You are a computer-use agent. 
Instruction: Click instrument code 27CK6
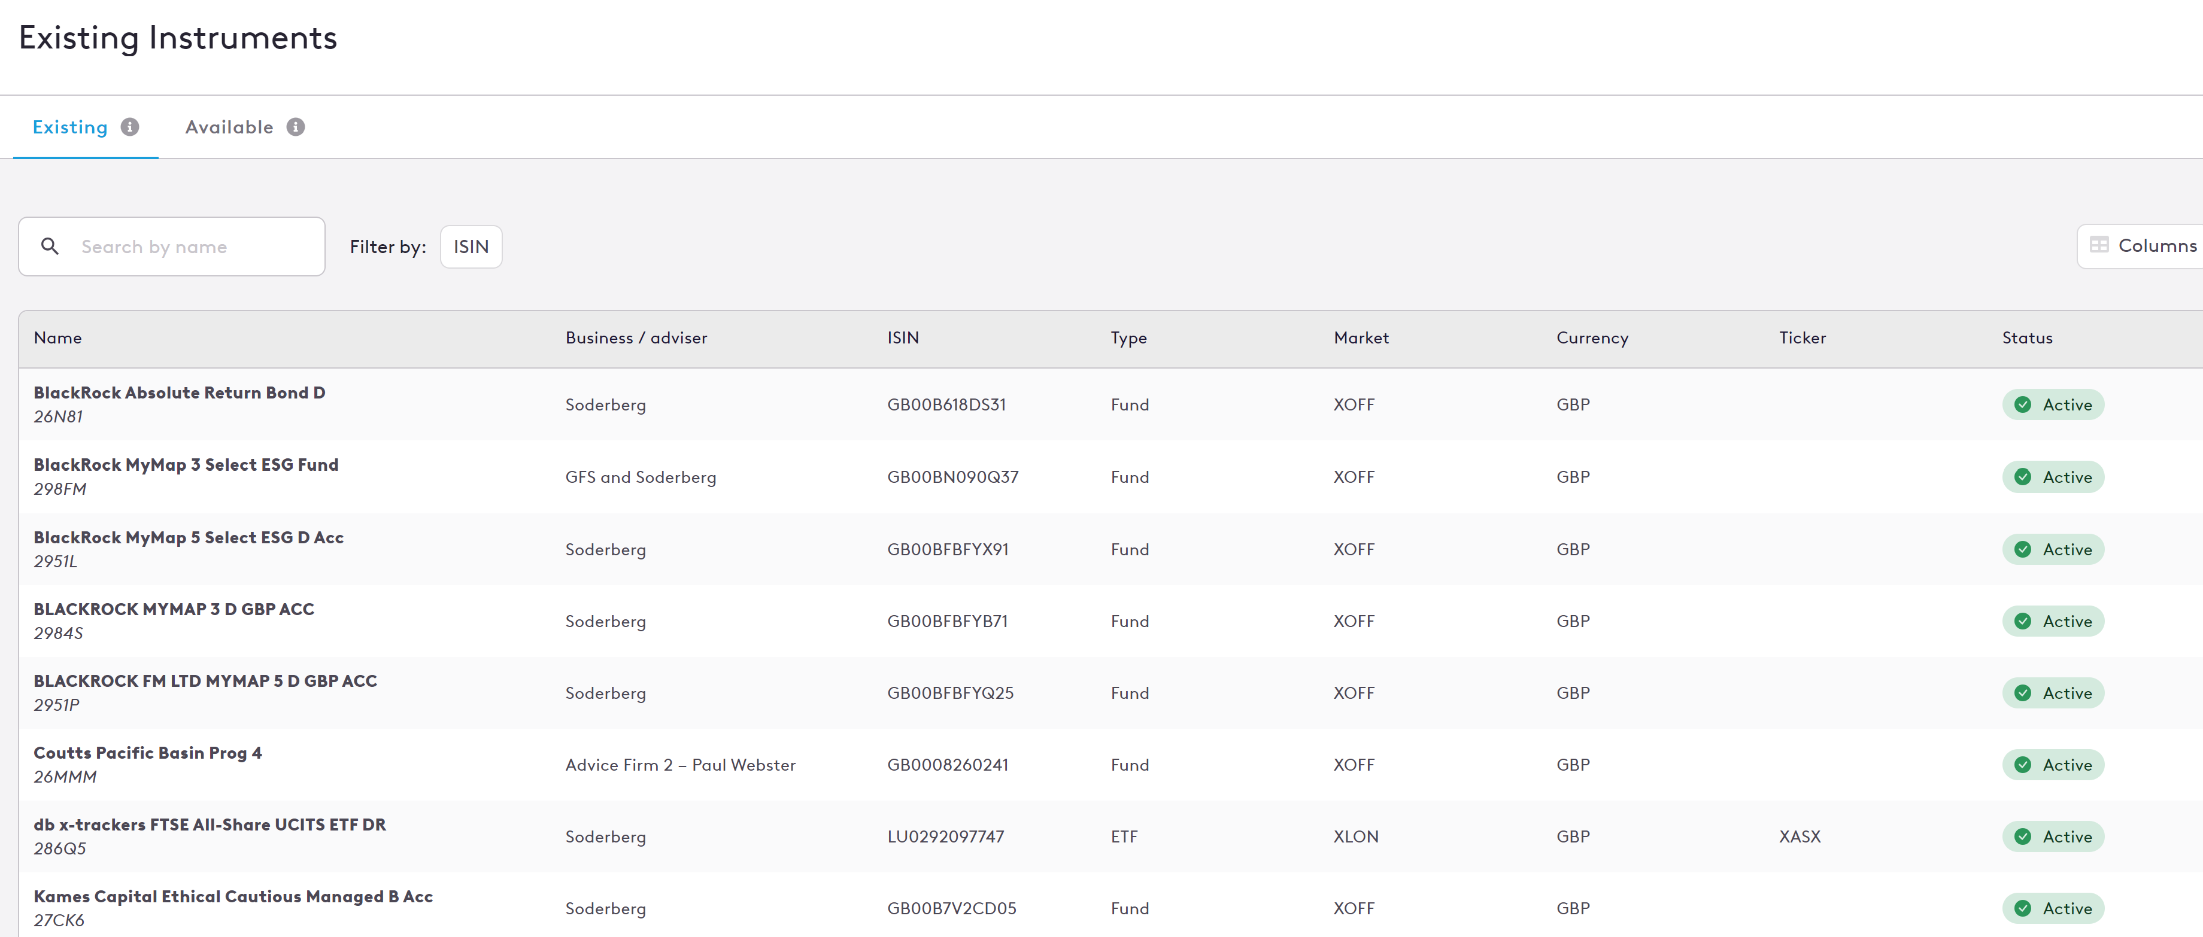59,921
